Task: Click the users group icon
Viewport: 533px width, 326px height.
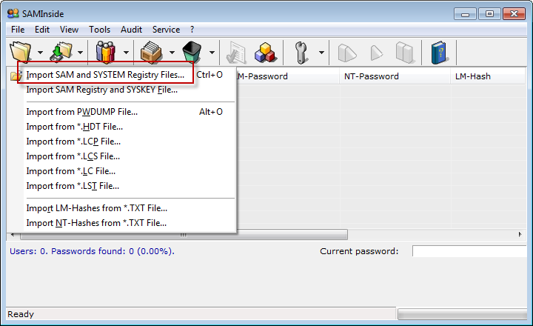Action: tap(106, 52)
